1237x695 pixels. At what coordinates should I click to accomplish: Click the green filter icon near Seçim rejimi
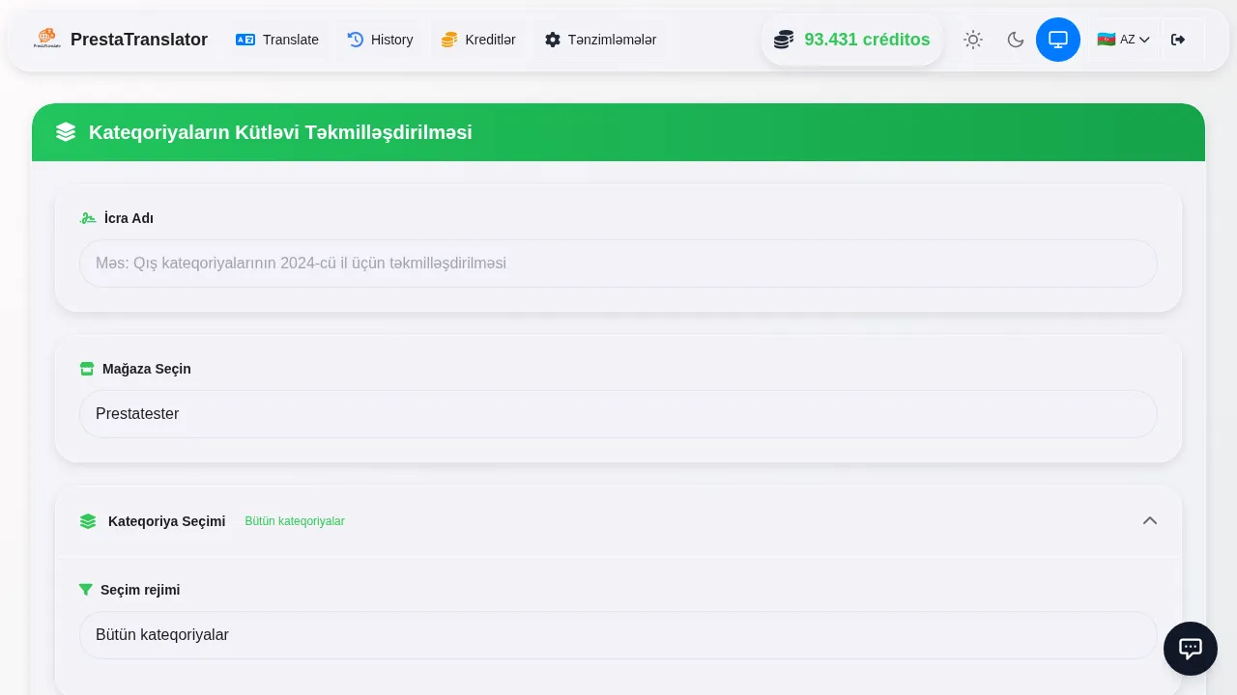[86, 590]
